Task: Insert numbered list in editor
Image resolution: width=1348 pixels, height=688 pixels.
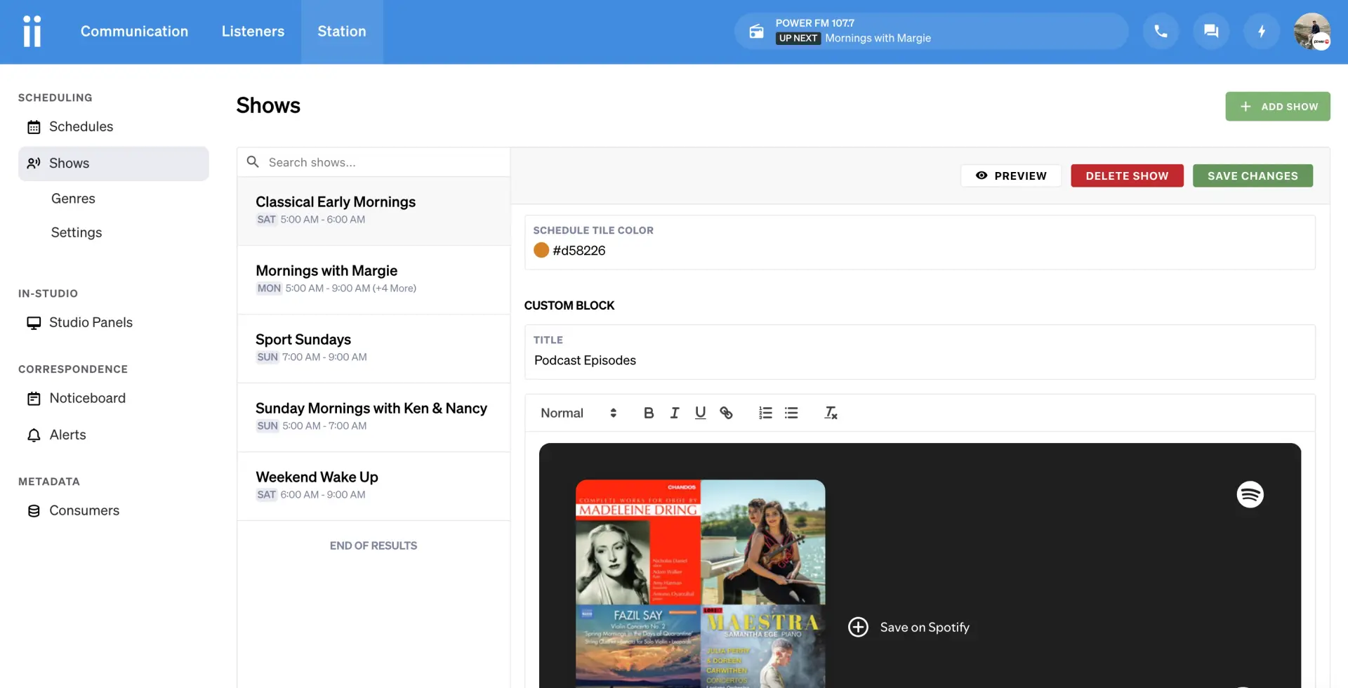Action: 765,413
